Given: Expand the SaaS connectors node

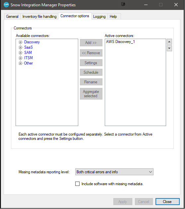Looking at the screenshot, I should tap(20, 47).
